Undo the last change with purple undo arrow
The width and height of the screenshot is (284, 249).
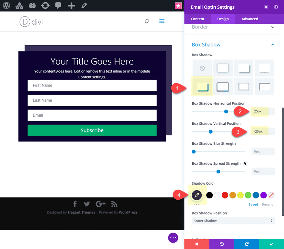coord(221,244)
